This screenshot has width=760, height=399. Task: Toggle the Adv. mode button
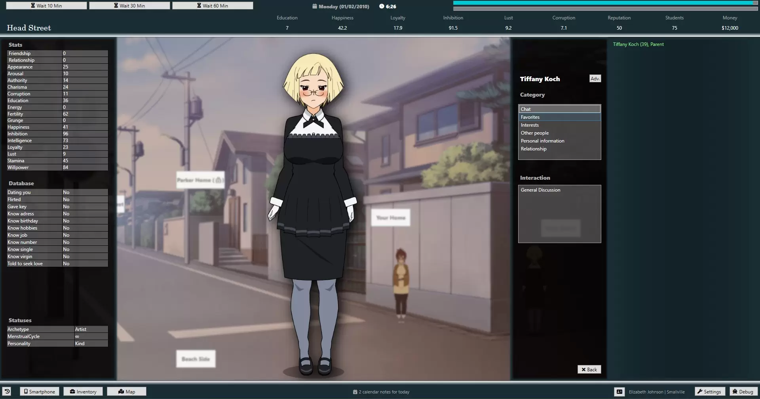(x=595, y=79)
